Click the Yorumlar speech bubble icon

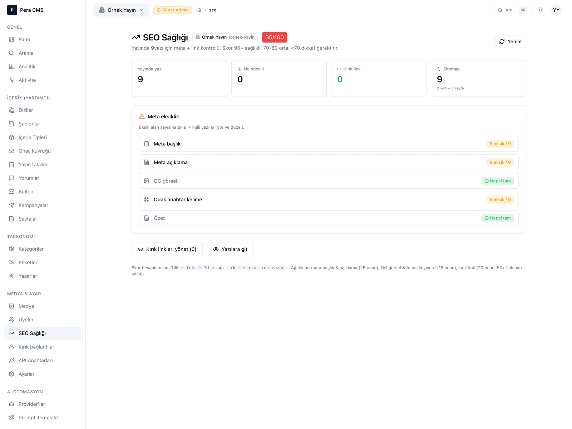coord(11,178)
